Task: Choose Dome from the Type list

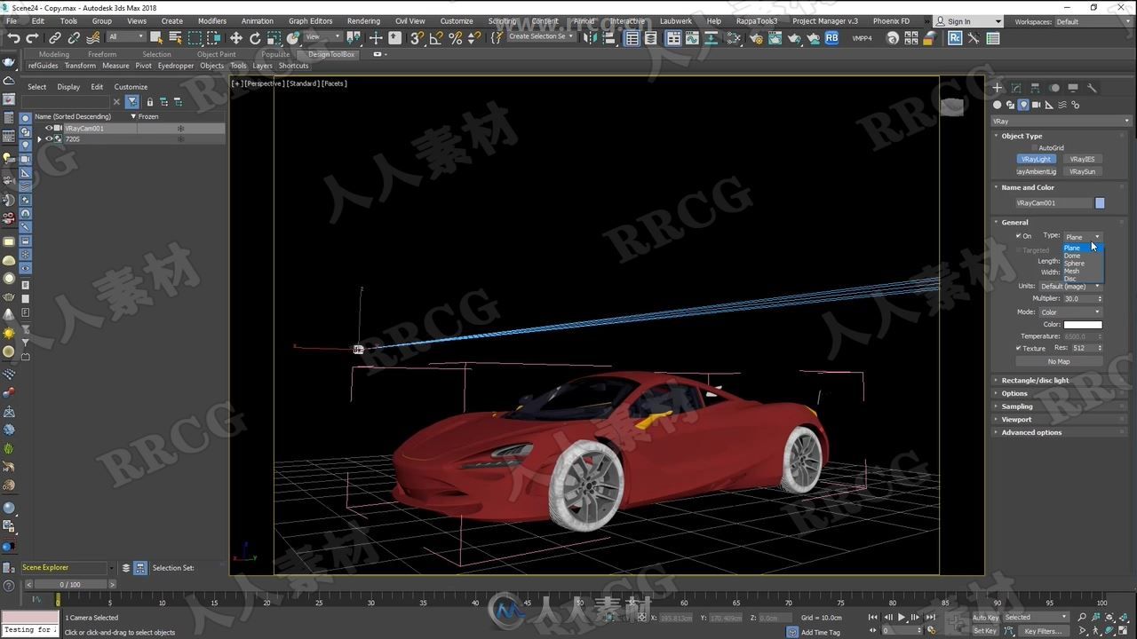Action: pyautogui.click(x=1072, y=256)
